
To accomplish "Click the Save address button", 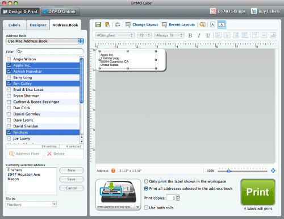I will pyautogui.click(x=72, y=179).
